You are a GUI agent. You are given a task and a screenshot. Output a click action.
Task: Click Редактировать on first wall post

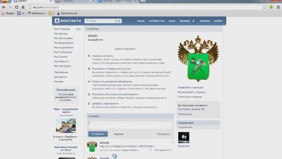coord(130,150)
